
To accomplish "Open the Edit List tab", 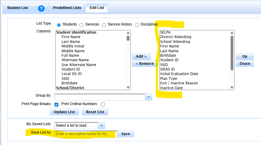I will (97, 8).
